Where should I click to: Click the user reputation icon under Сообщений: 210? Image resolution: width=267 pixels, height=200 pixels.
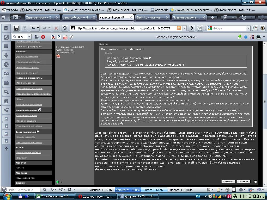point(58,56)
